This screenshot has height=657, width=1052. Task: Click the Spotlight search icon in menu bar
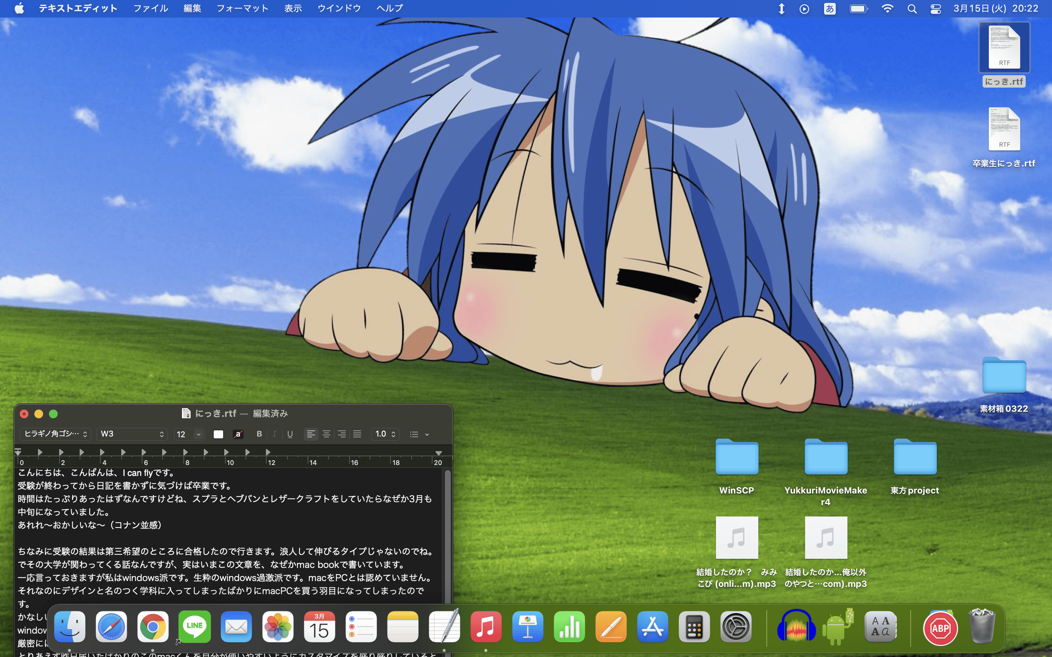click(x=912, y=9)
